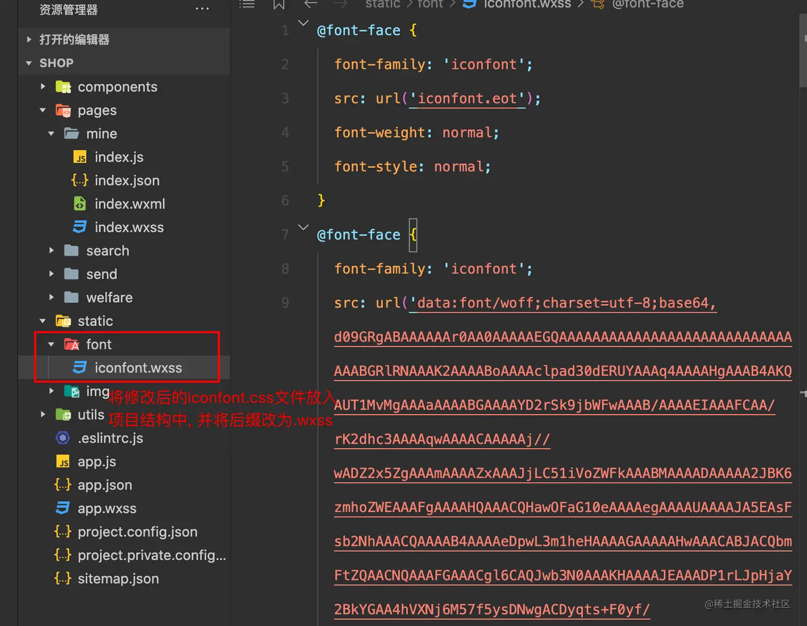Click the base64 line starting with wADZ2x5Zg
The width and height of the screenshot is (807, 626).
tap(563, 474)
